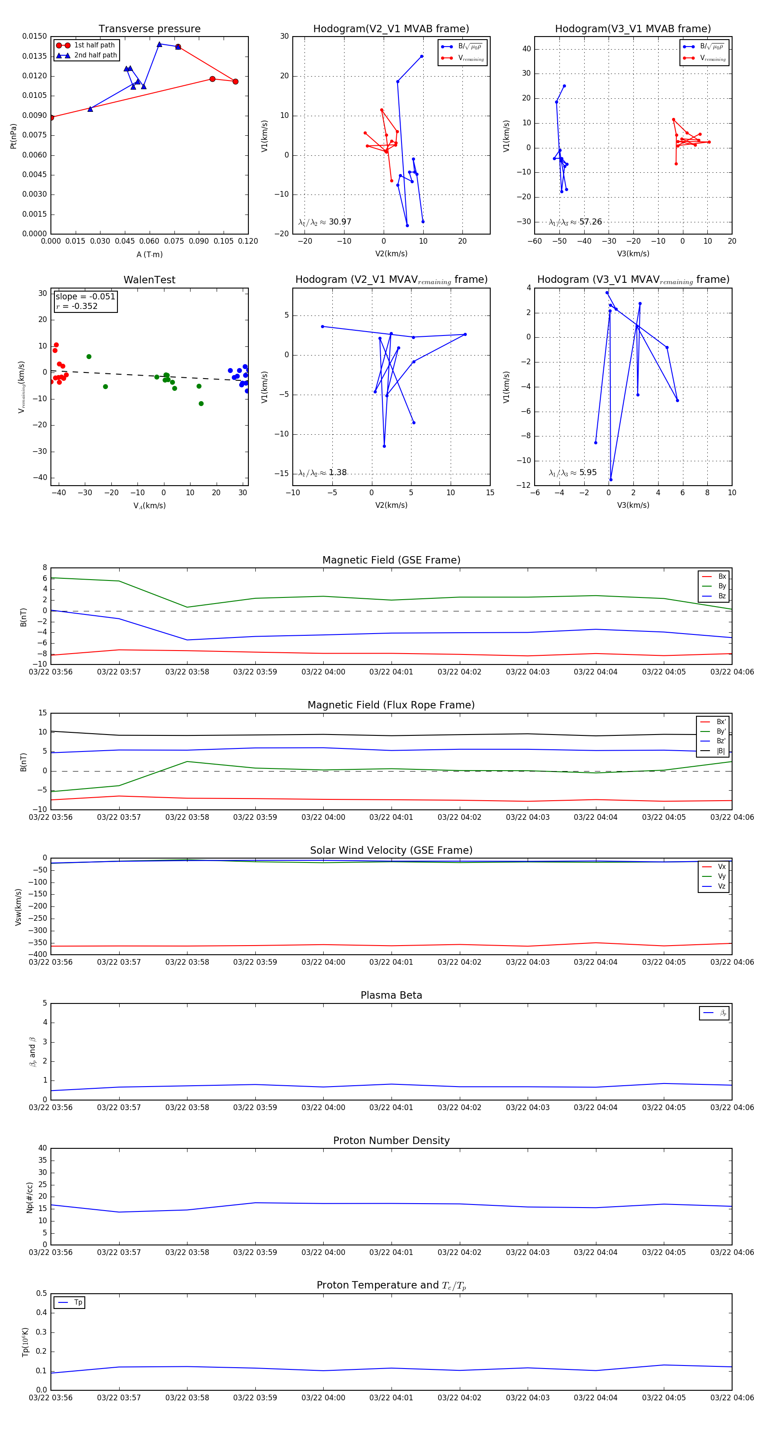Click "Magnetic Field (GSE Frame)" title

[391, 560]
